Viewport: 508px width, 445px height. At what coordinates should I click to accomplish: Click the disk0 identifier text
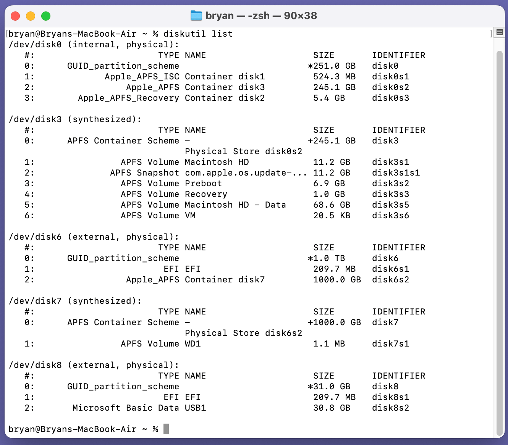tap(385, 66)
